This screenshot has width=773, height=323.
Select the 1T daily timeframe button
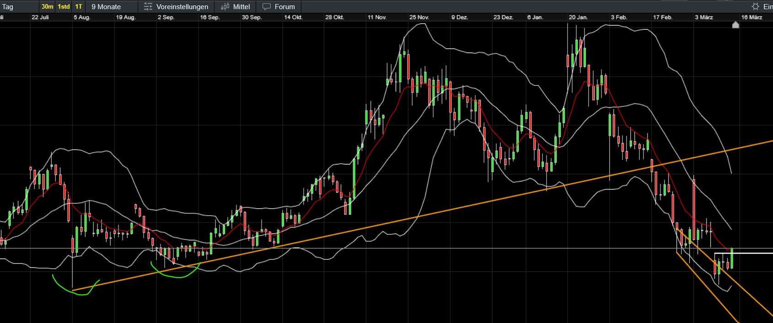pos(79,6)
